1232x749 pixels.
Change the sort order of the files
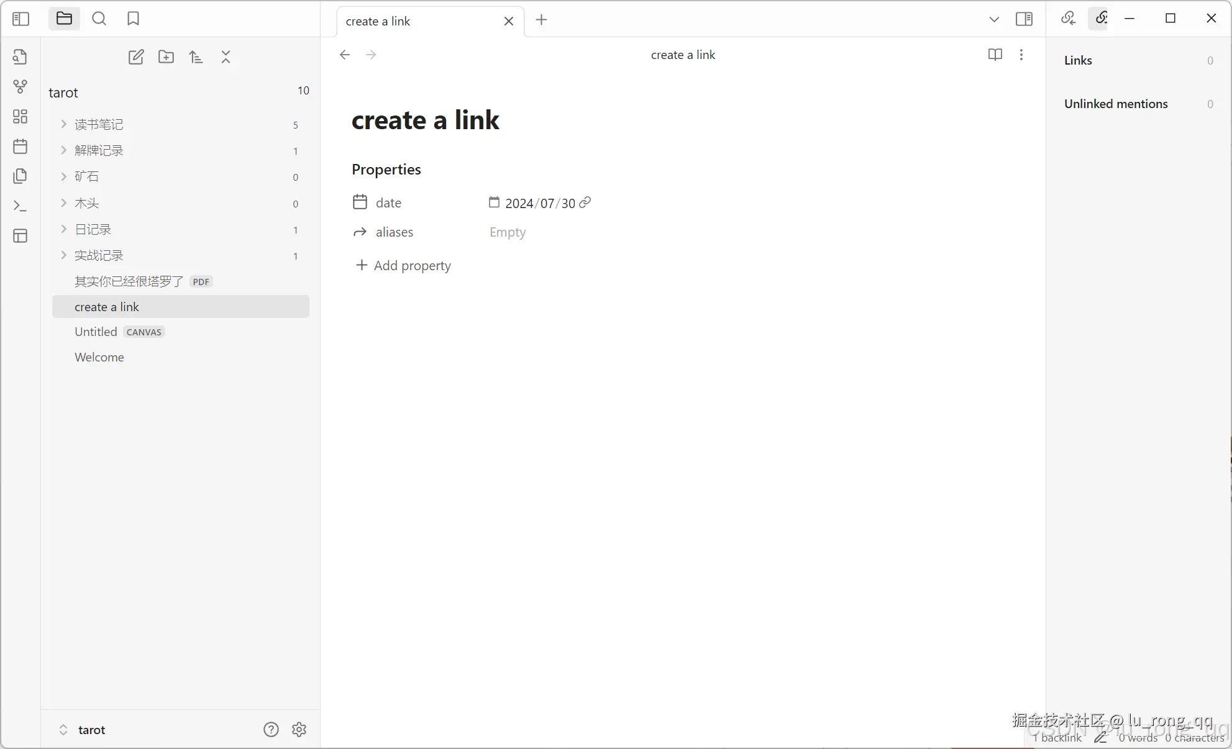(x=196, y=57)
